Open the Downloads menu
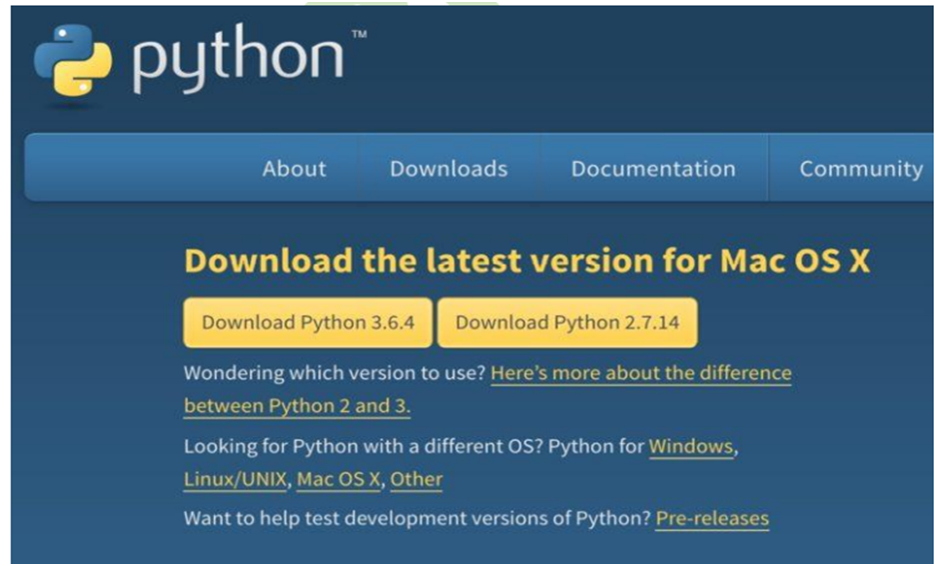 (449, 169)
